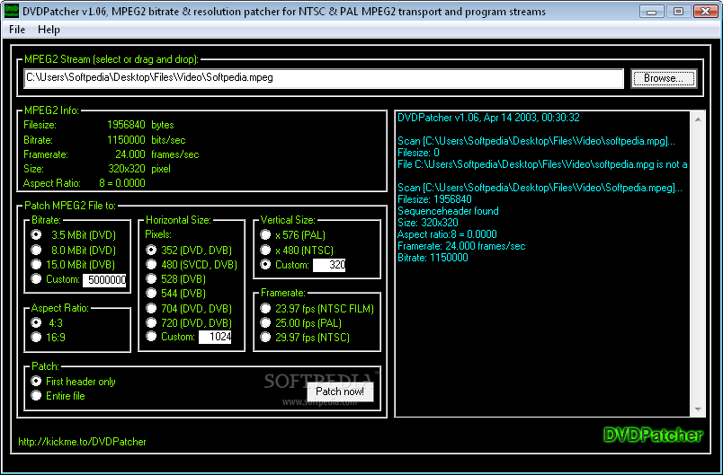The width and height of the screenshot is (723, 475).
Task: Click custom horizontal field showing 1024
Action: pyautogui.click(x=215, y=337)
